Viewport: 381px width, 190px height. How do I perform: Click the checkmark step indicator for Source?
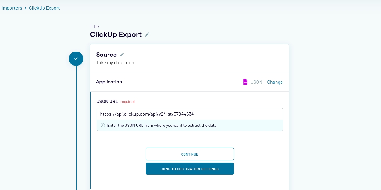76,59
